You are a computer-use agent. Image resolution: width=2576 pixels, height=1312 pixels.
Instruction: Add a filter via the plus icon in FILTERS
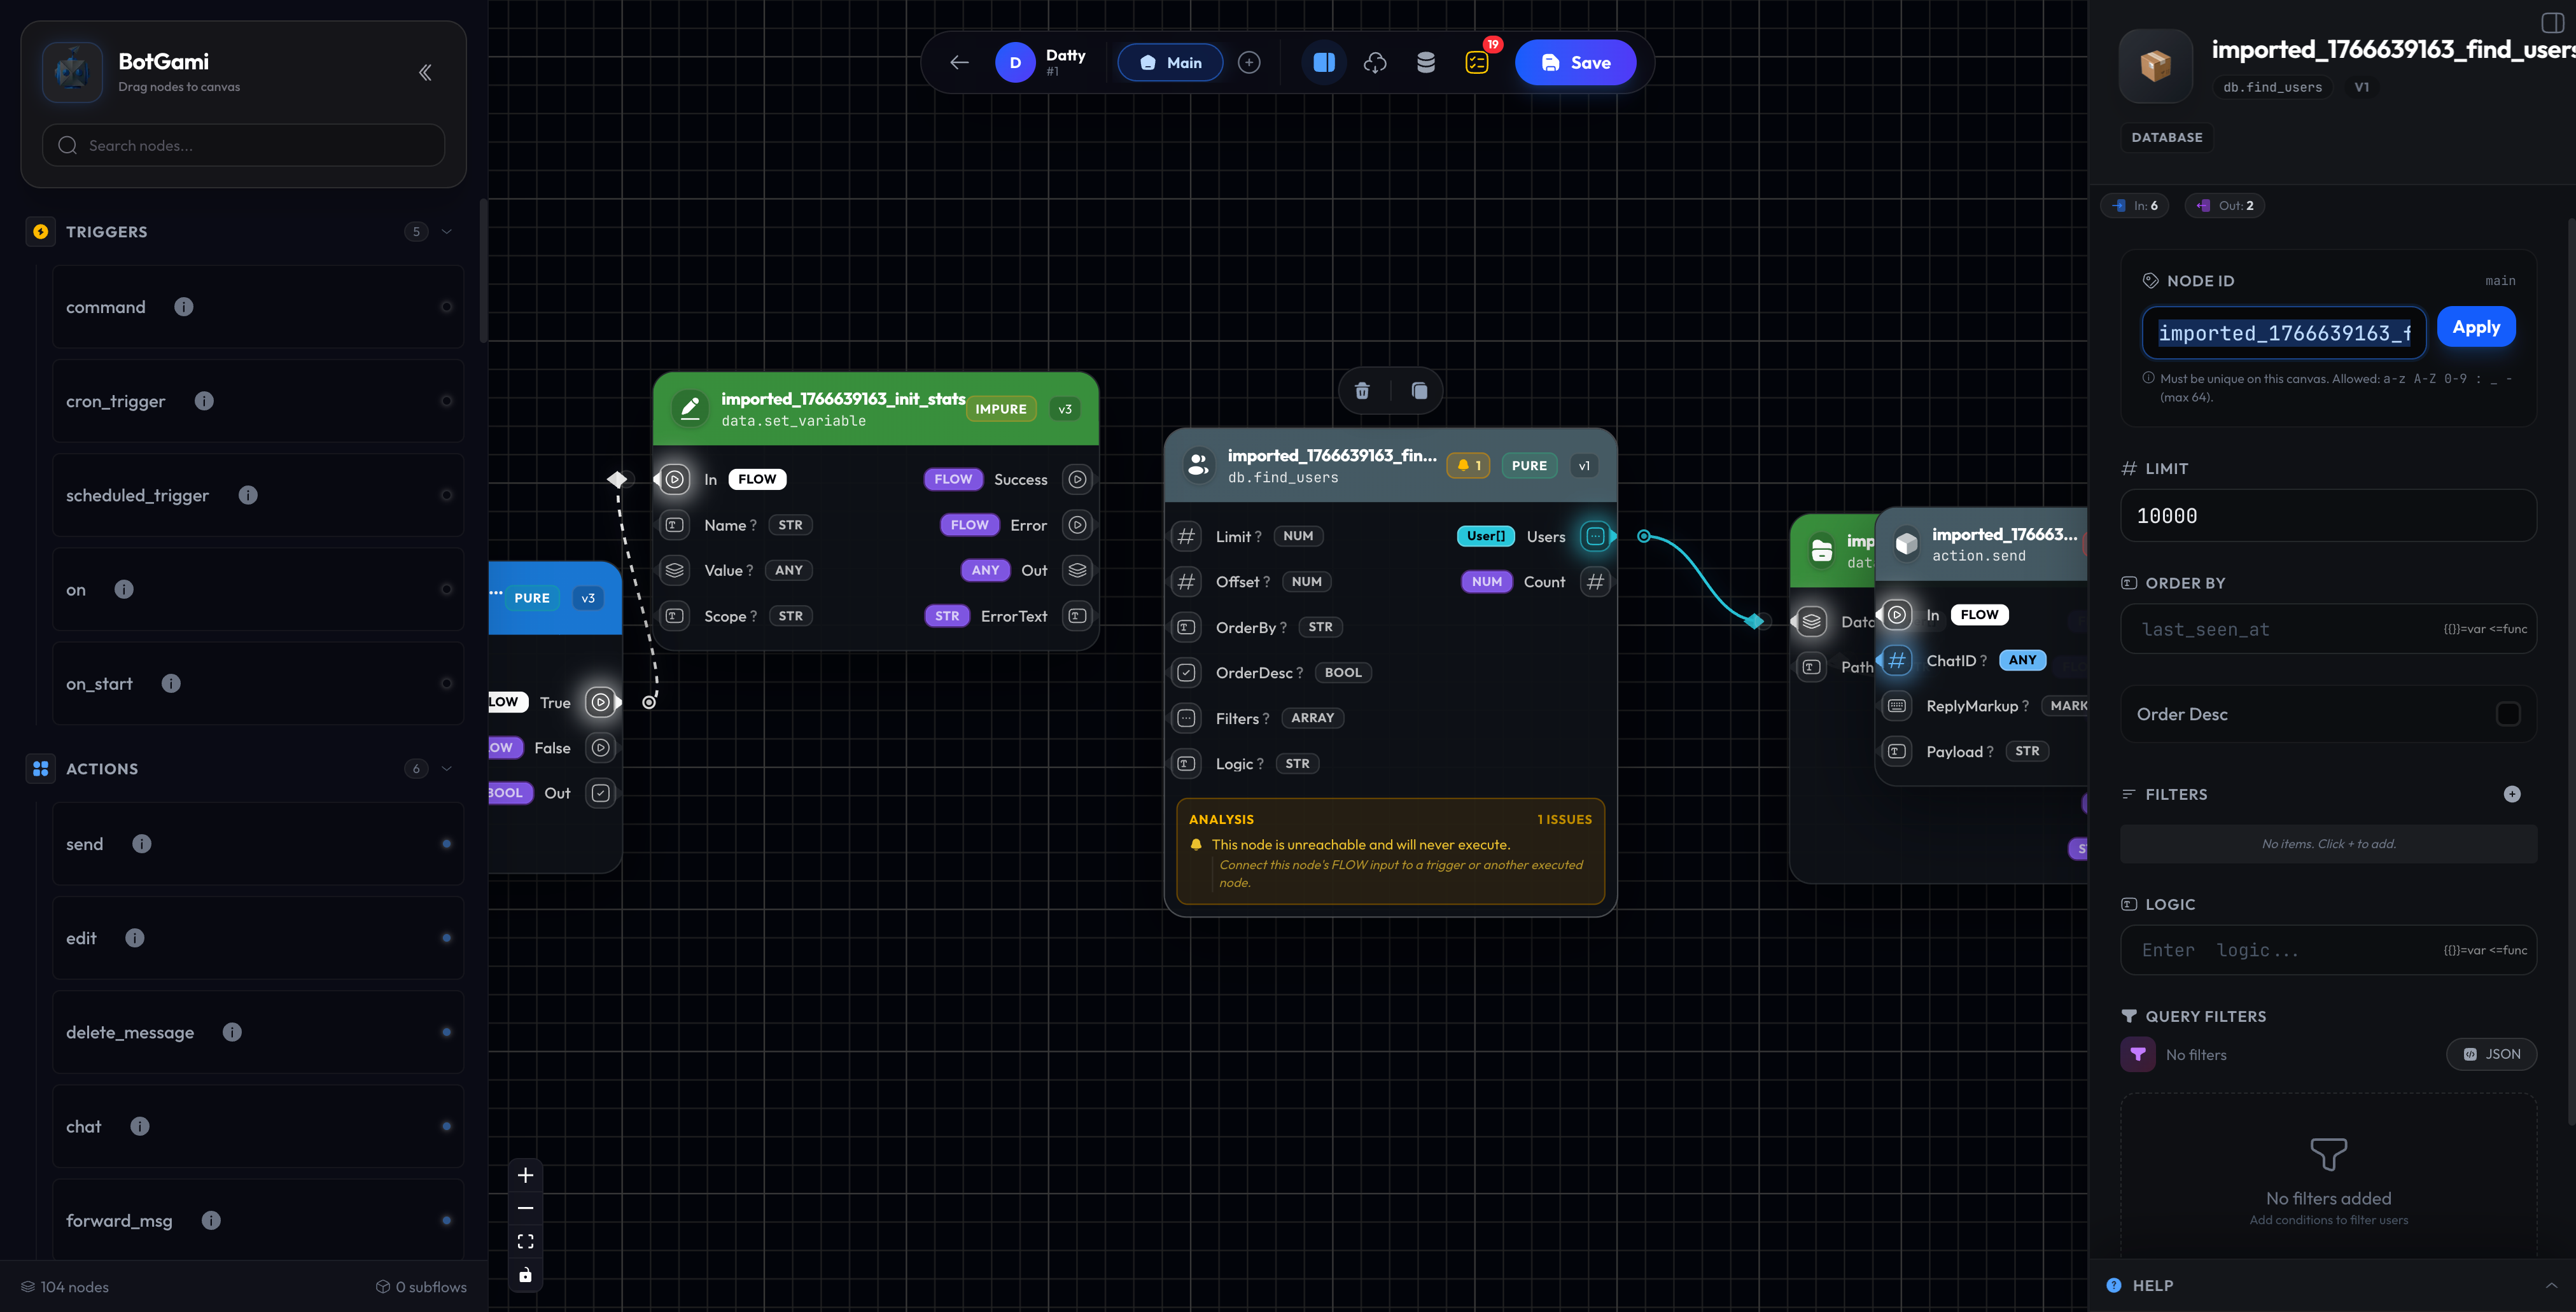tap(2514, 793)
